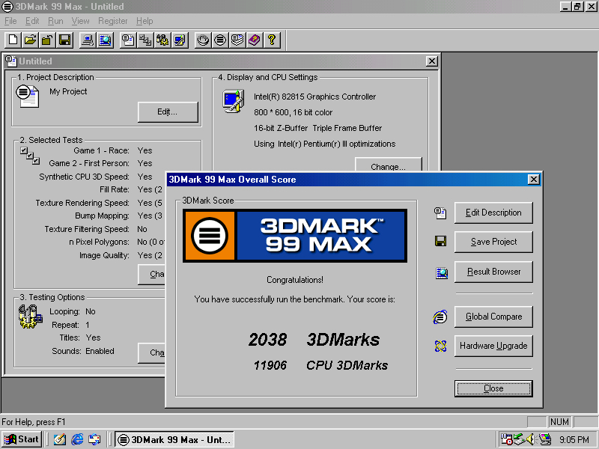Open the Register menu
Viewport: 599px width, 449px height.
112,21
